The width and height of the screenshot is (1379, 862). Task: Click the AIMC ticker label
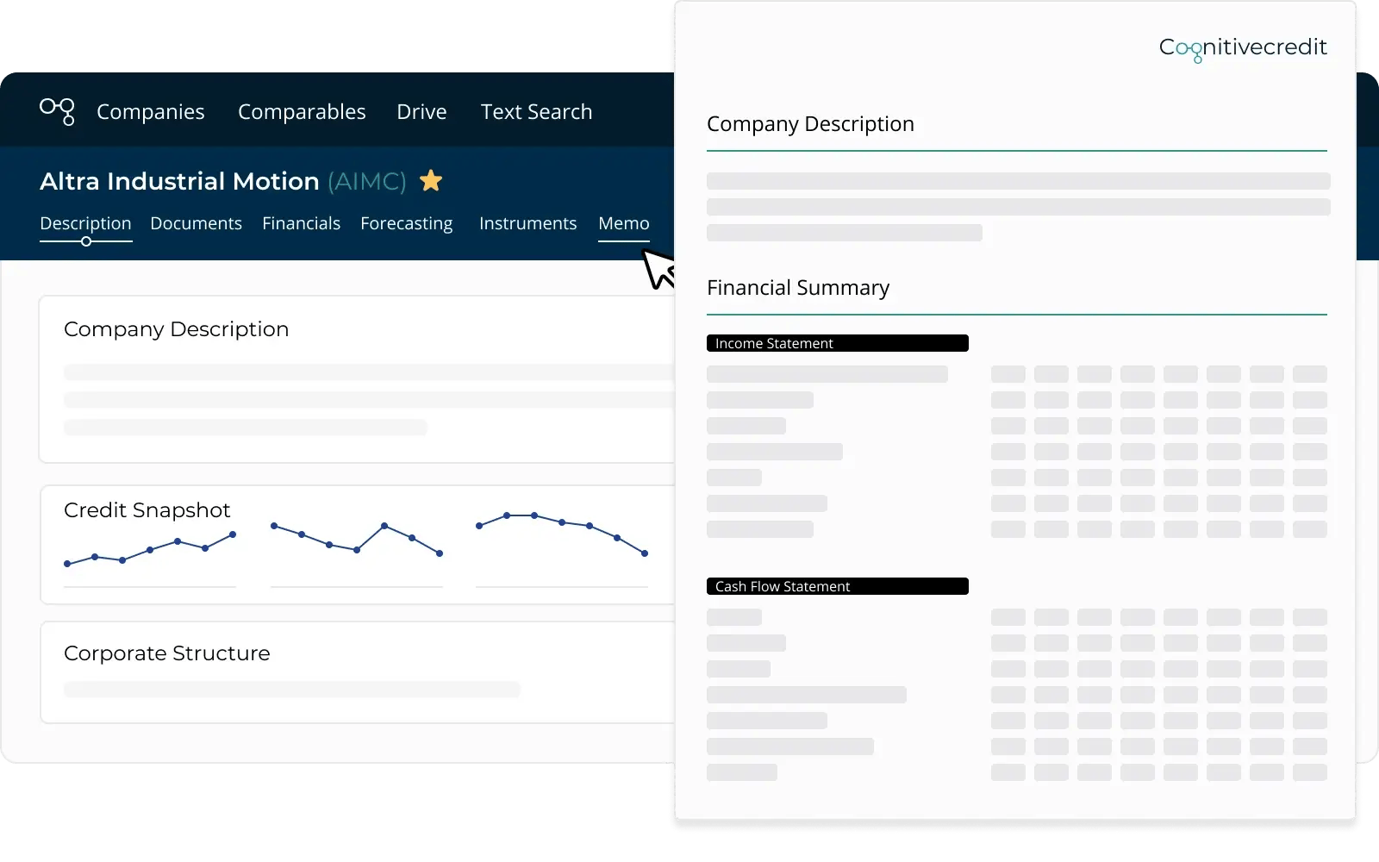(x=367, y=181)
